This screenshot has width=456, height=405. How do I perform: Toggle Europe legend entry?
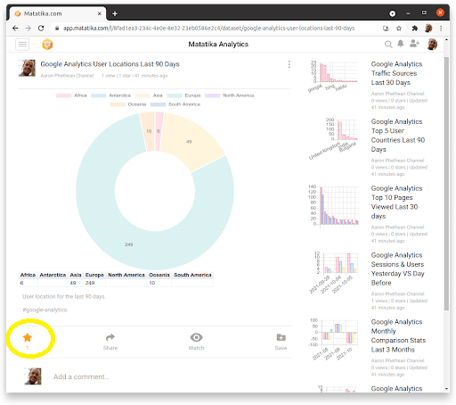(x=183, y=95)
